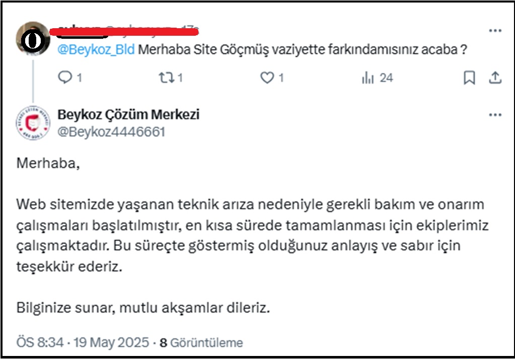Image resolution: width=515 pixels, height=359 pixels.
Task: Bookmark the original tweet
Action: [x=469, y=78]
